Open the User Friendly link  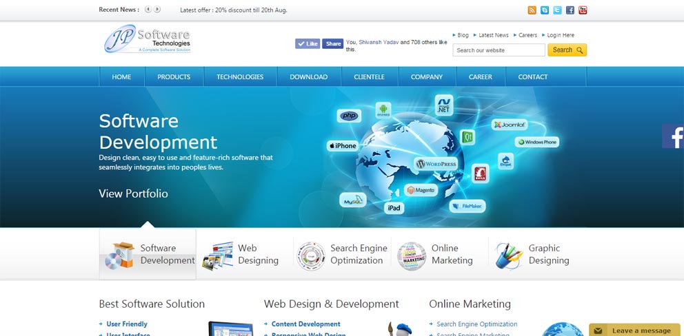(x=127, y=324)
